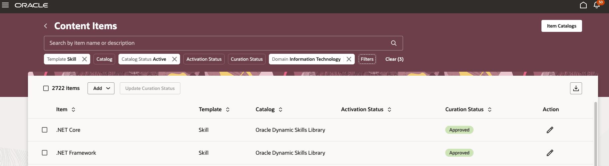Open the Item Catalogs page
This screenshot has height=166, width=609.
point(561,26)
